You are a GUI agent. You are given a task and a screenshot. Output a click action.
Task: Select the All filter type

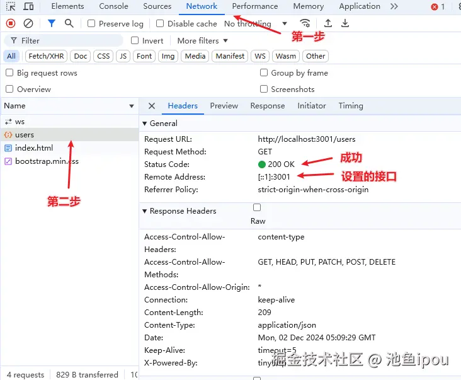tap(11, 56)
